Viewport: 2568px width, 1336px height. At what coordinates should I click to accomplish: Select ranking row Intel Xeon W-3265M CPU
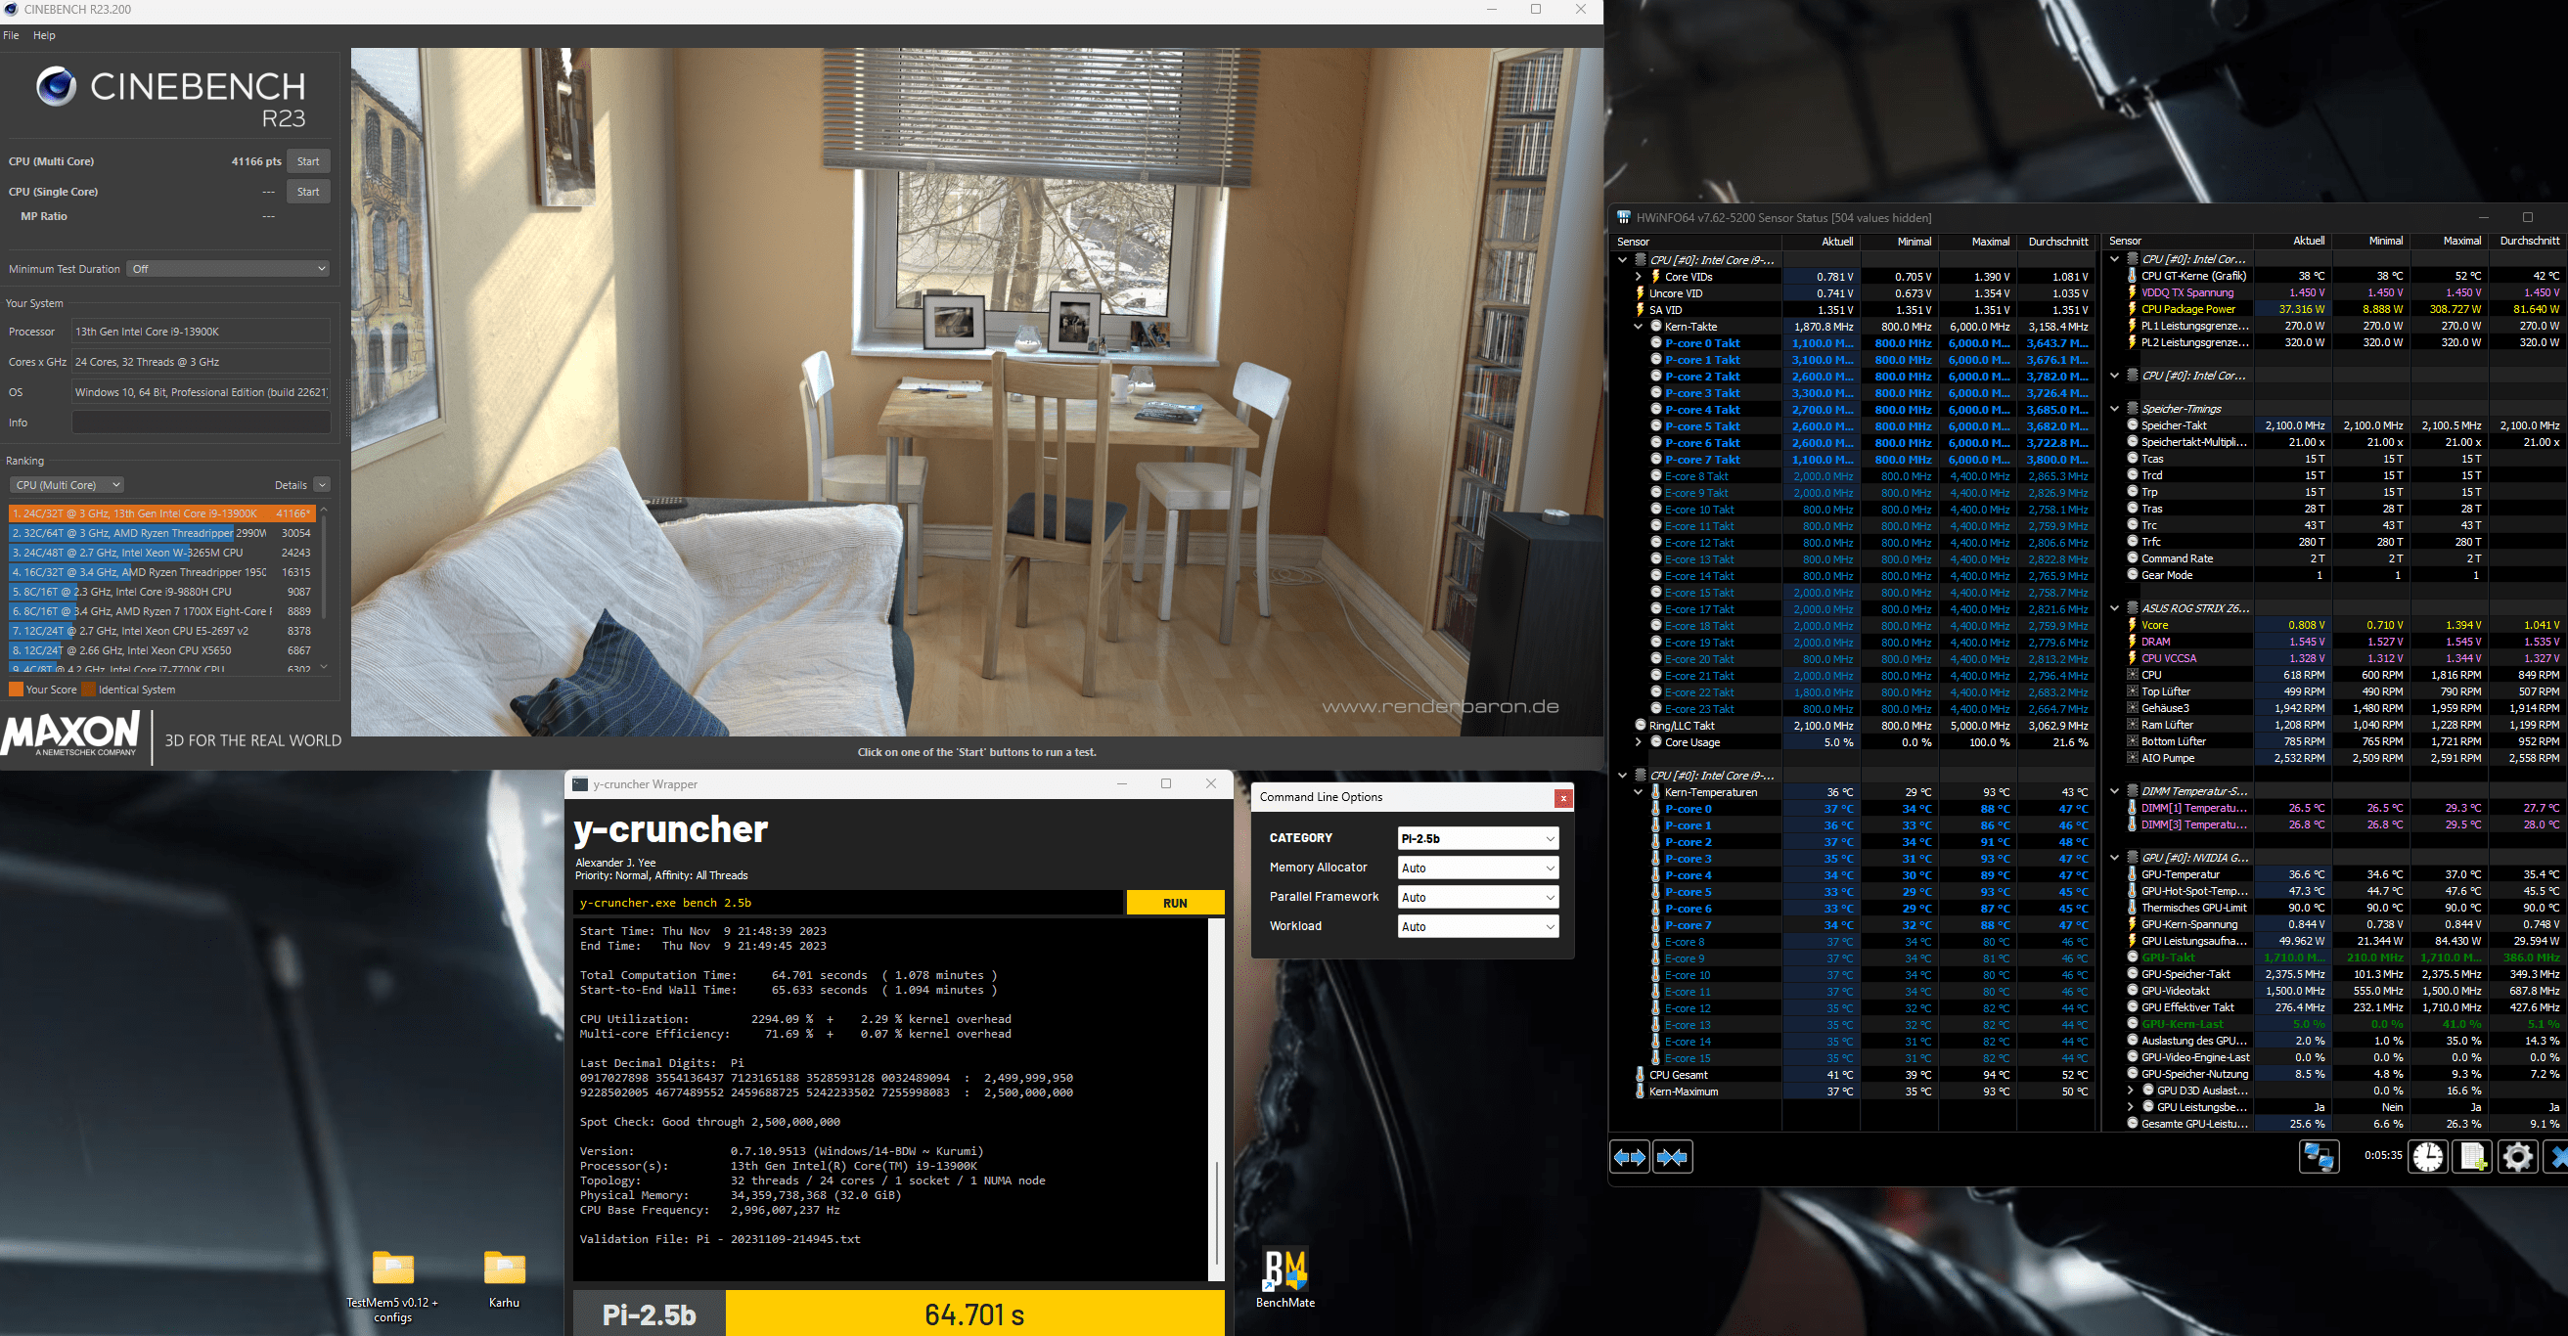(161, 553)
